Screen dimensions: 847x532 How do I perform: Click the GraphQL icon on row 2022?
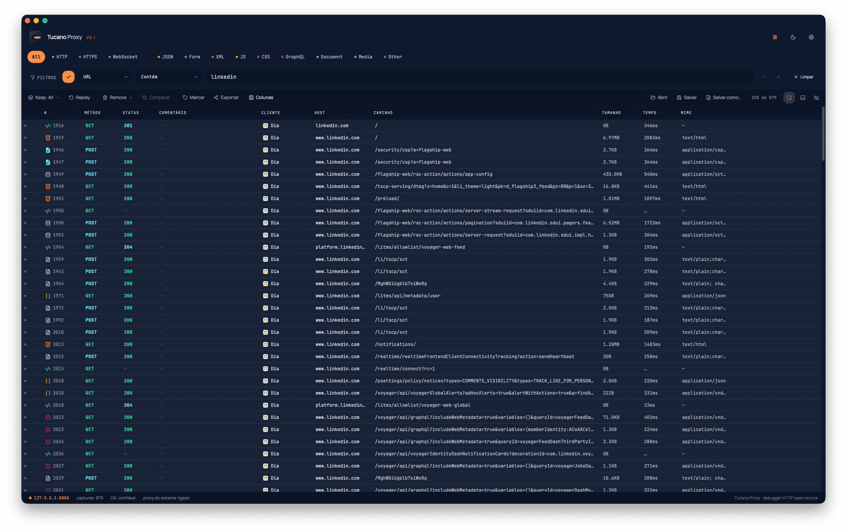pos(48,418)
